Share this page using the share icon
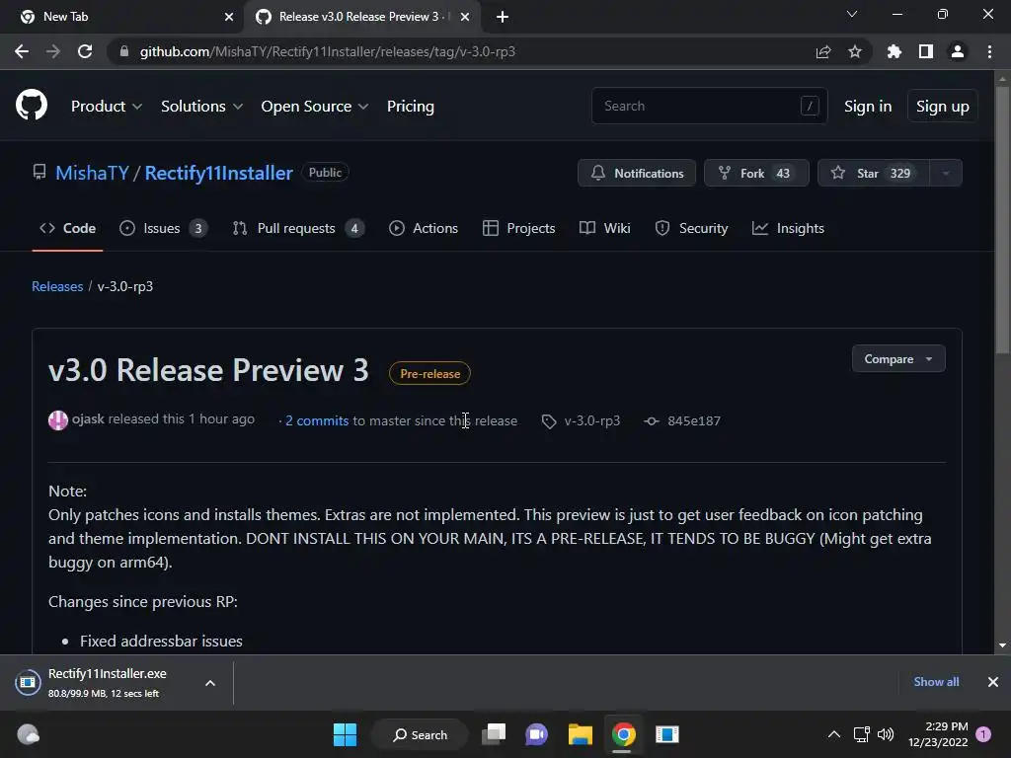 click(823, 51)
